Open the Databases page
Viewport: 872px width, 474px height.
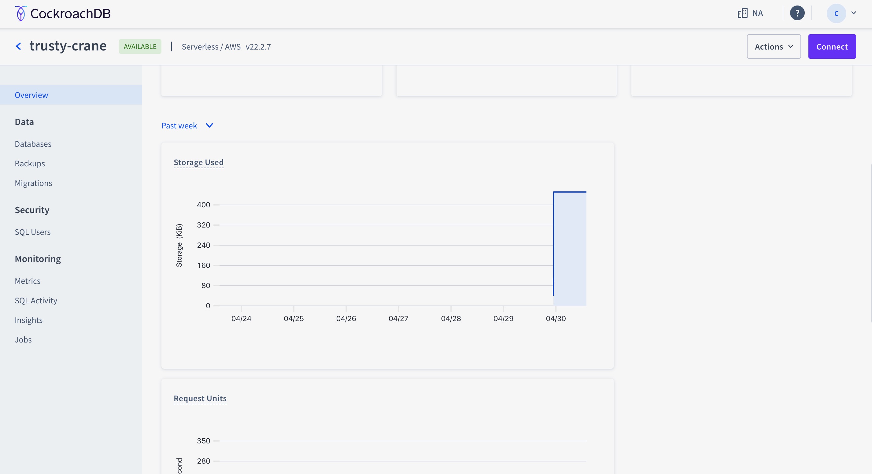tap(33, 144)
